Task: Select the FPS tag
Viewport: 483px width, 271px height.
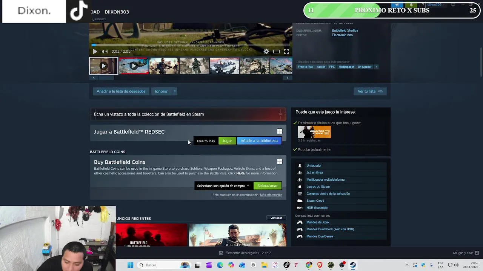Action: click(332, 67)
